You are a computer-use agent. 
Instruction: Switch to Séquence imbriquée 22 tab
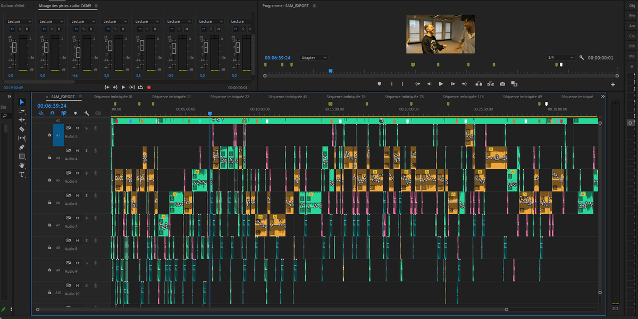230,97
